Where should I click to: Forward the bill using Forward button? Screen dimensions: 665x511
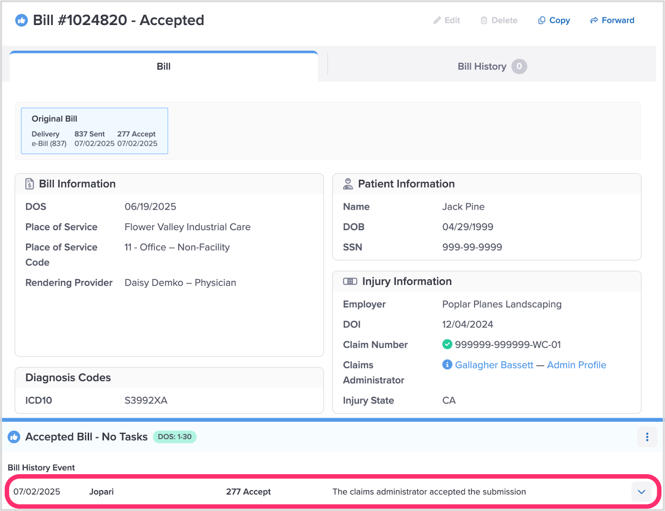point(612,20)
